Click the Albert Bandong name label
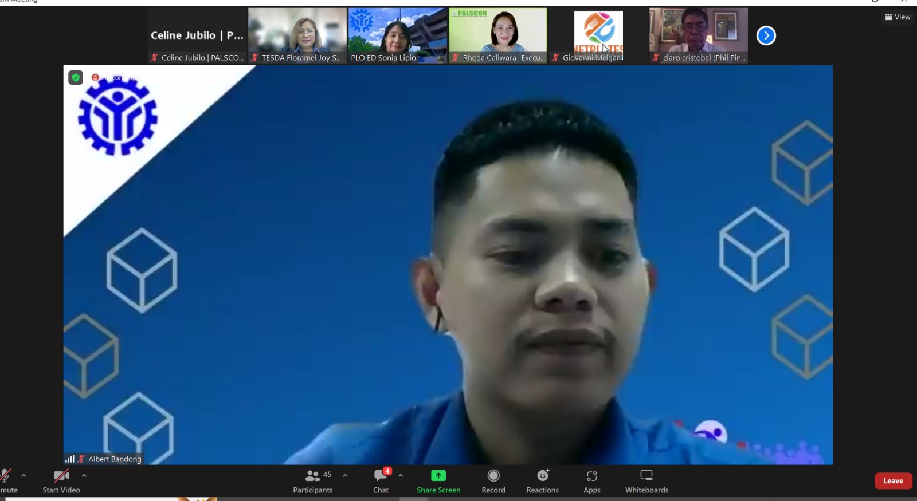 click(x=115, y=459)
